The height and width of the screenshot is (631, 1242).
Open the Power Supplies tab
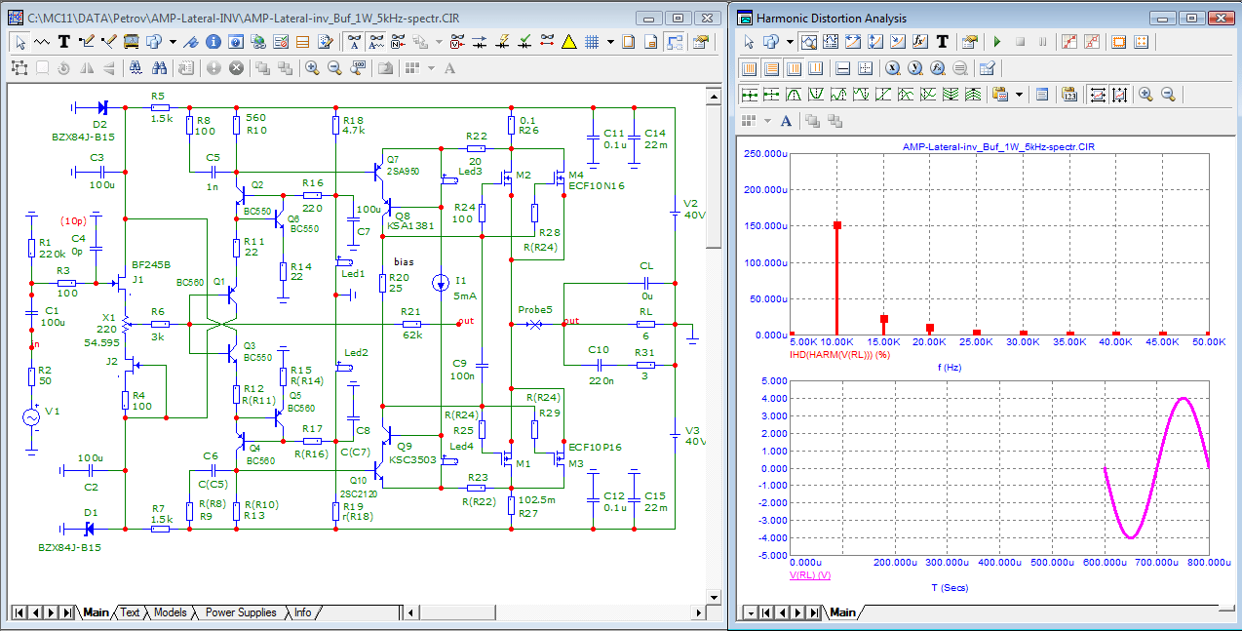pos(241,612)
